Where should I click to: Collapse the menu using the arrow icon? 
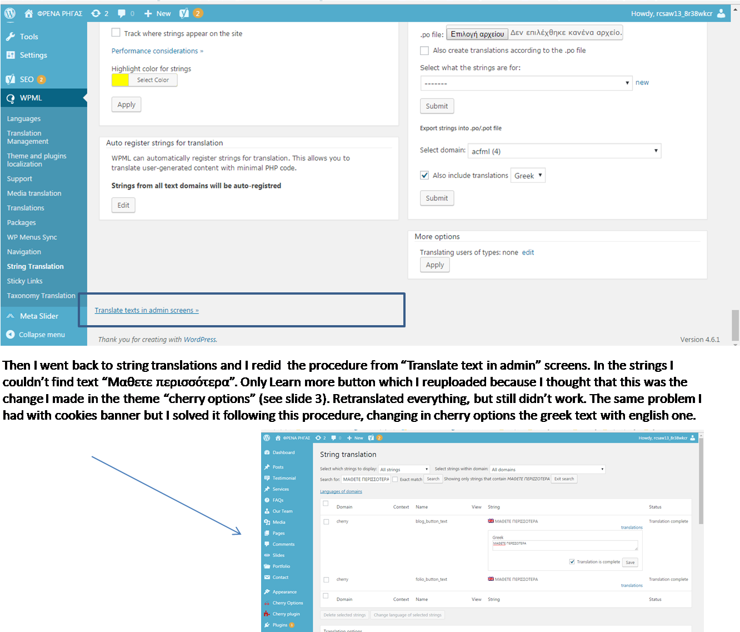coord(10,335)
